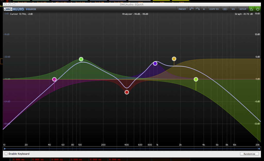Open the PRESET menu
264x161 pixels.
point(182,9)
